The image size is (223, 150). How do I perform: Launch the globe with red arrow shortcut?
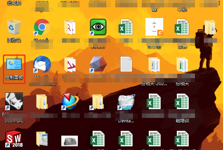pos(70,101)
